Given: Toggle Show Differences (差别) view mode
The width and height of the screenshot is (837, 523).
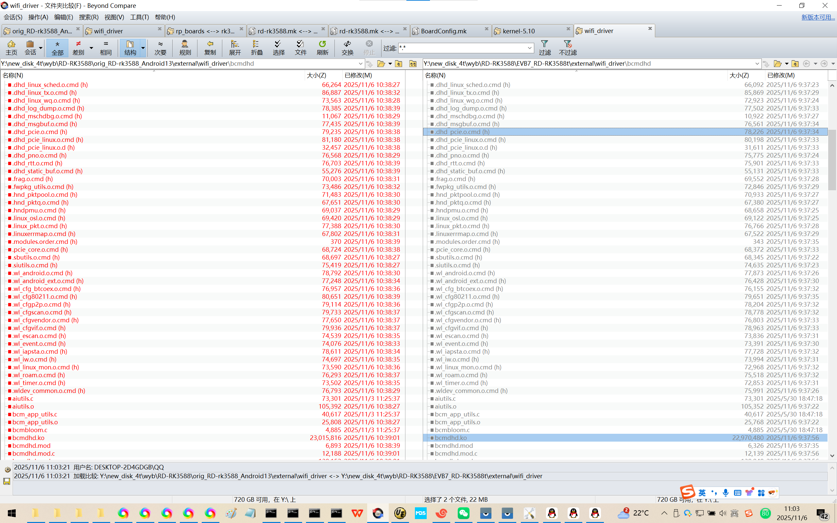Looking at the screenshot, I should click(x=78, y=47).
